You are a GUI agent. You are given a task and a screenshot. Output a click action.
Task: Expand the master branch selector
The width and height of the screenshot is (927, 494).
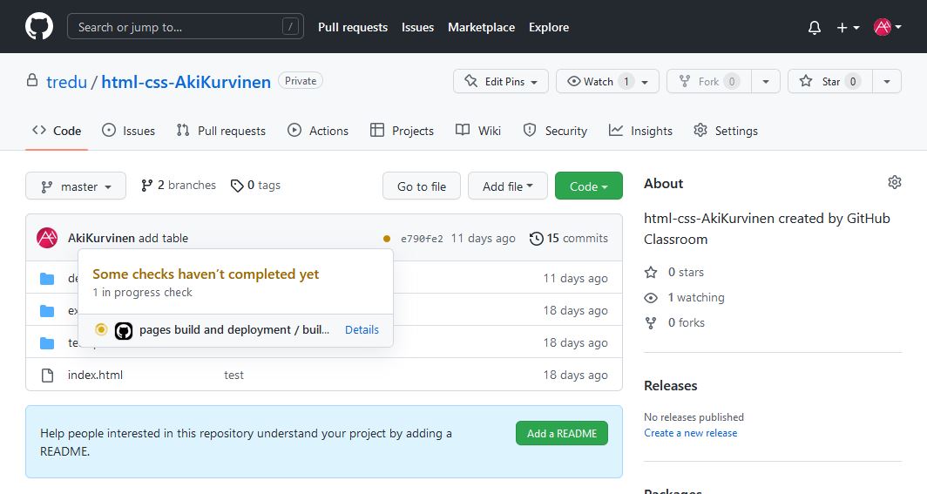(76, 186)
